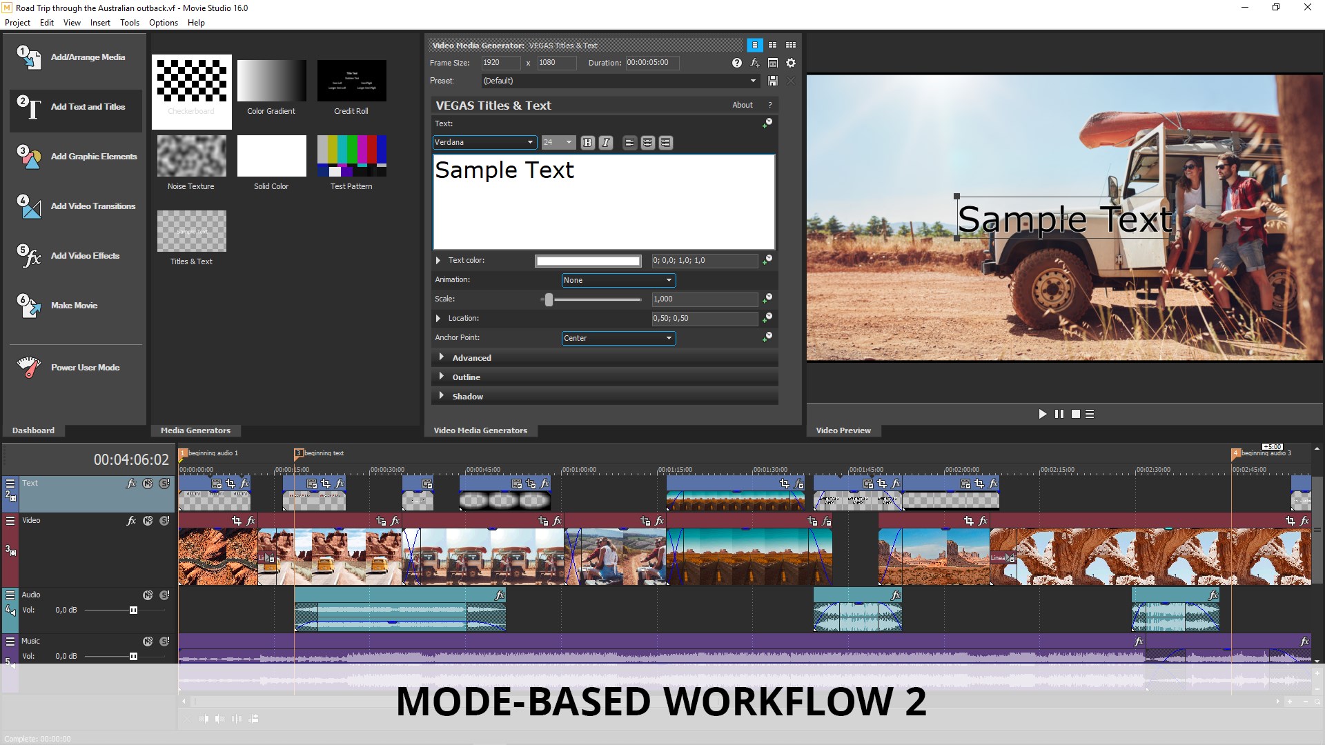Save the generator preset
The image size is (1325, 745).
tap(772, 81)
